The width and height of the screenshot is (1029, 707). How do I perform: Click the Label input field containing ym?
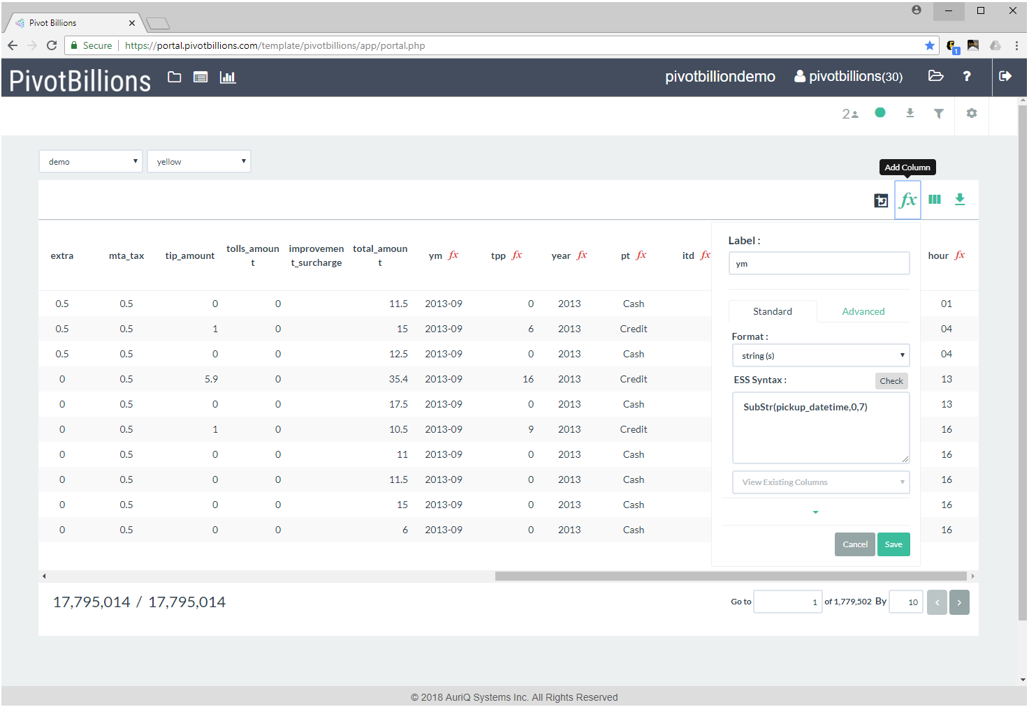tap(819, 263)
